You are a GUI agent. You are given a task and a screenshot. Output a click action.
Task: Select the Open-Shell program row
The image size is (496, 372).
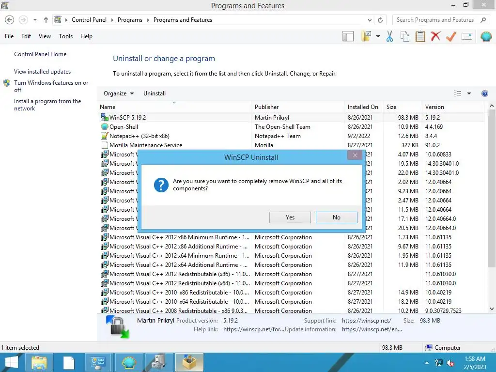coord(291,127)
